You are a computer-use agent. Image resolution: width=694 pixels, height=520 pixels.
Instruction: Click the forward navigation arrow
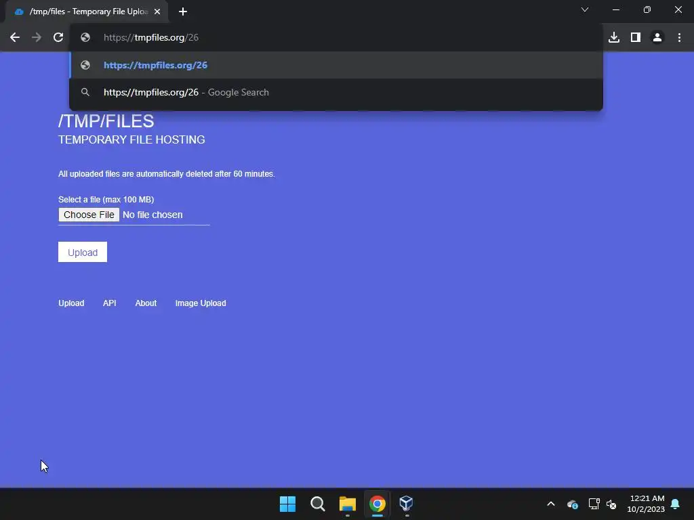[37, 38]
